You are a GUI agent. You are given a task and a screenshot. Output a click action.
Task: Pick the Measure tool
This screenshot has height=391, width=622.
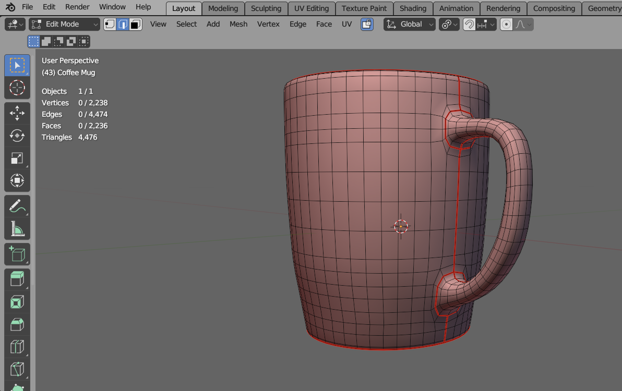point(17,228)
